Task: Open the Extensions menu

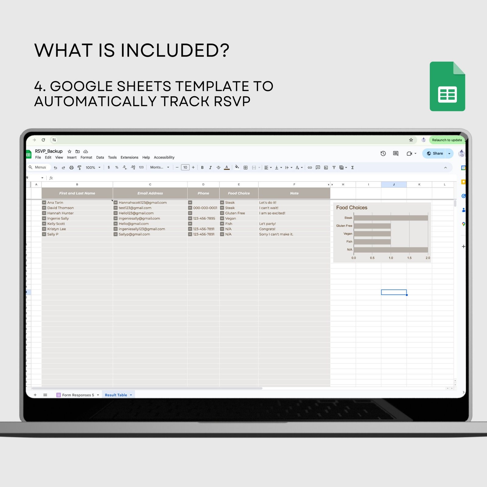Action: (129, 157)
